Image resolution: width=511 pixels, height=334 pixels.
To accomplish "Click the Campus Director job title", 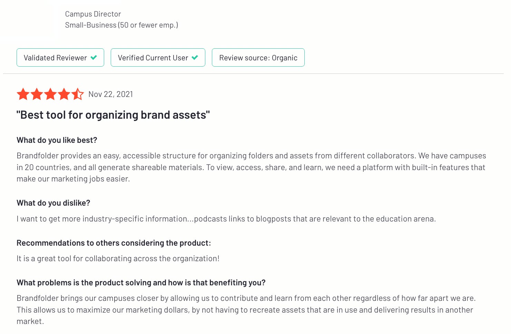I will pyautogui.click(x=93, y=14).
